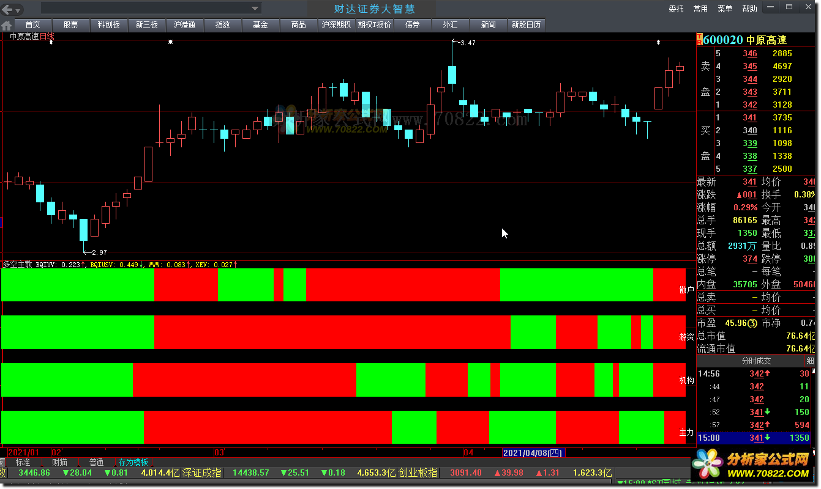Open the 帮助 menu
Image resolution: width=821 pixels, height=489 pixels.
pyautogui.click(x=749, y=9)
